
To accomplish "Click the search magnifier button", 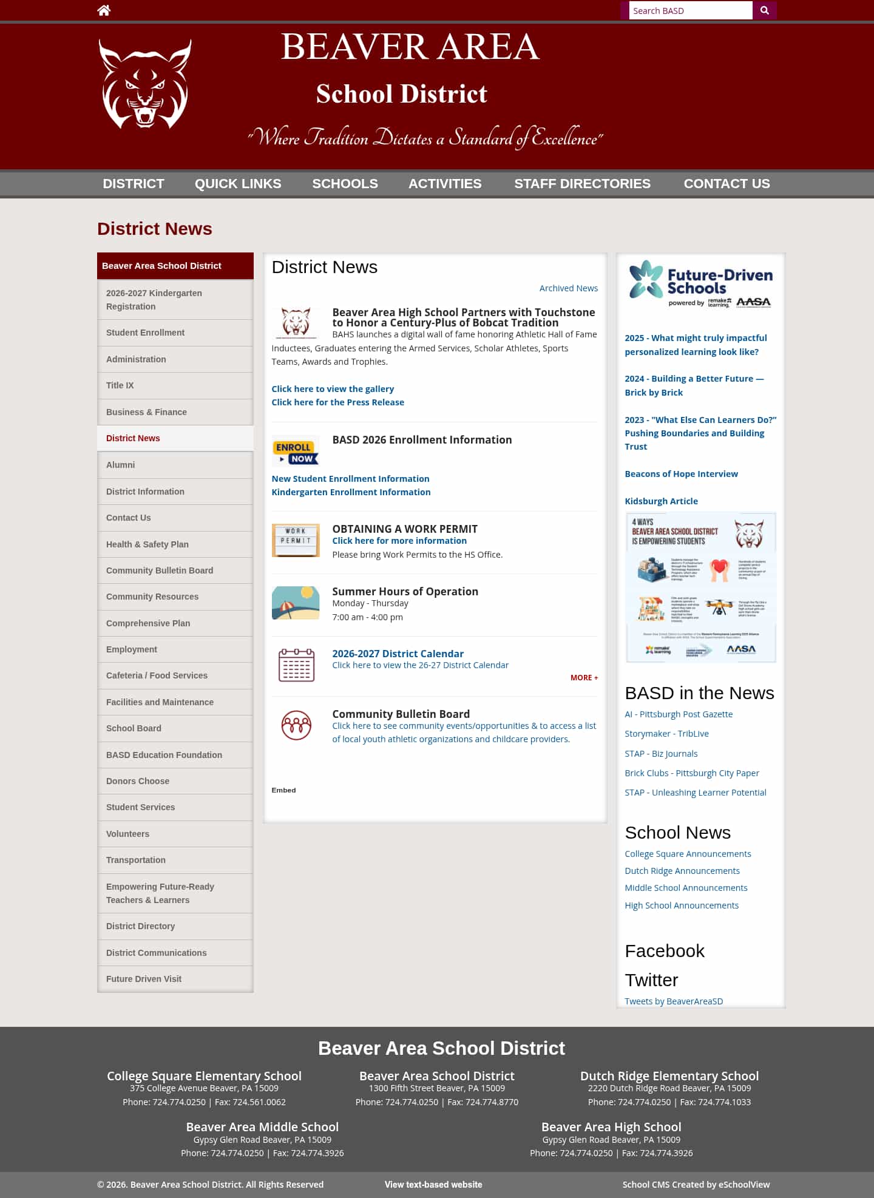I will (764, 10).
